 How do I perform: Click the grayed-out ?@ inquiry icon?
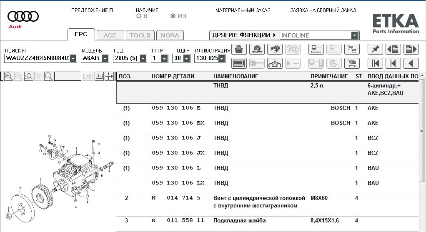coord(293,49)
